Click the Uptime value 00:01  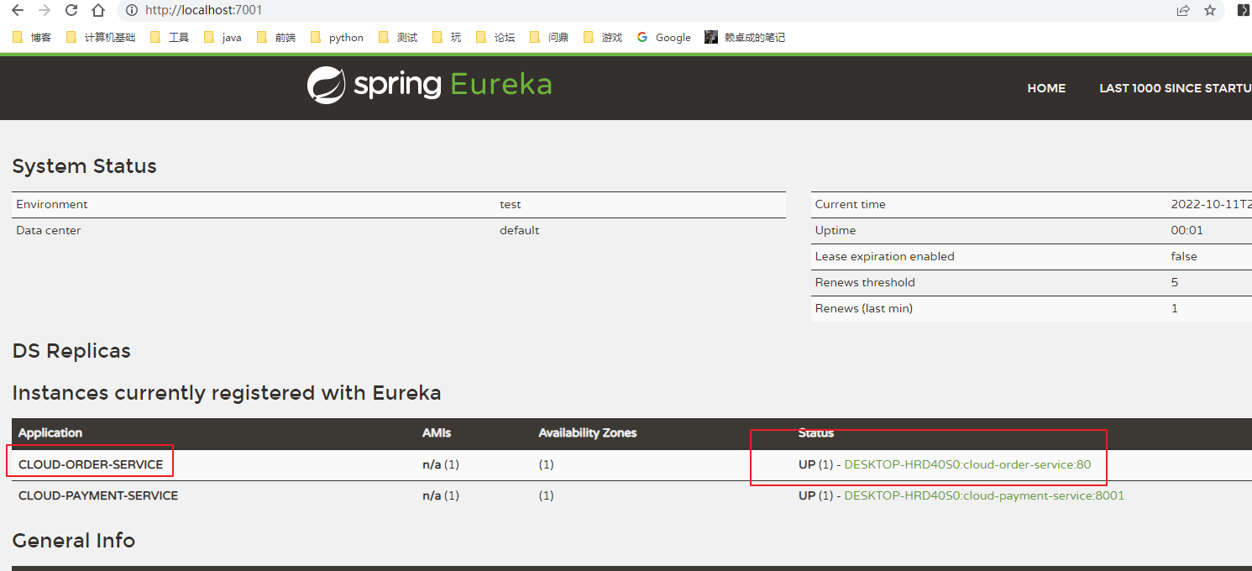(x=1187, y=230)
